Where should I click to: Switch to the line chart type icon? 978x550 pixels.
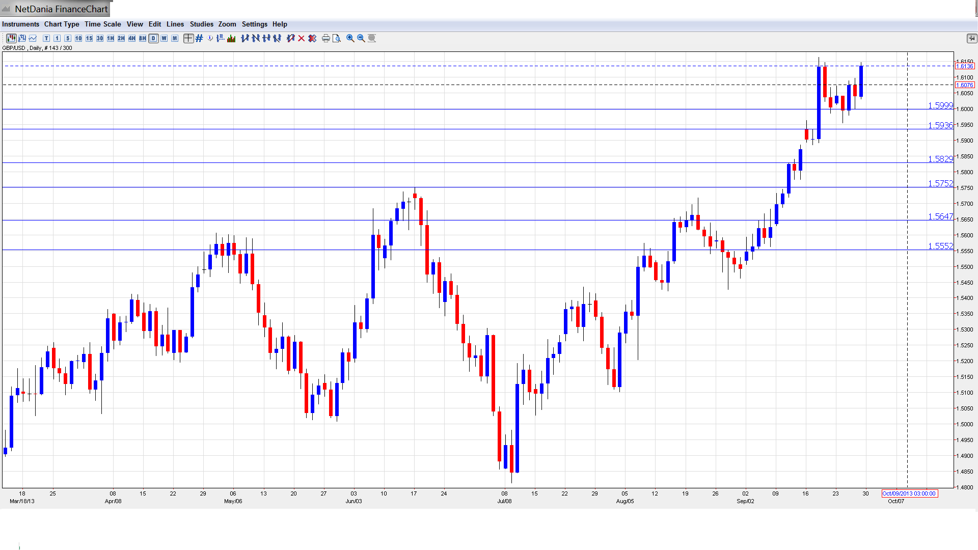tap(33, 38)
